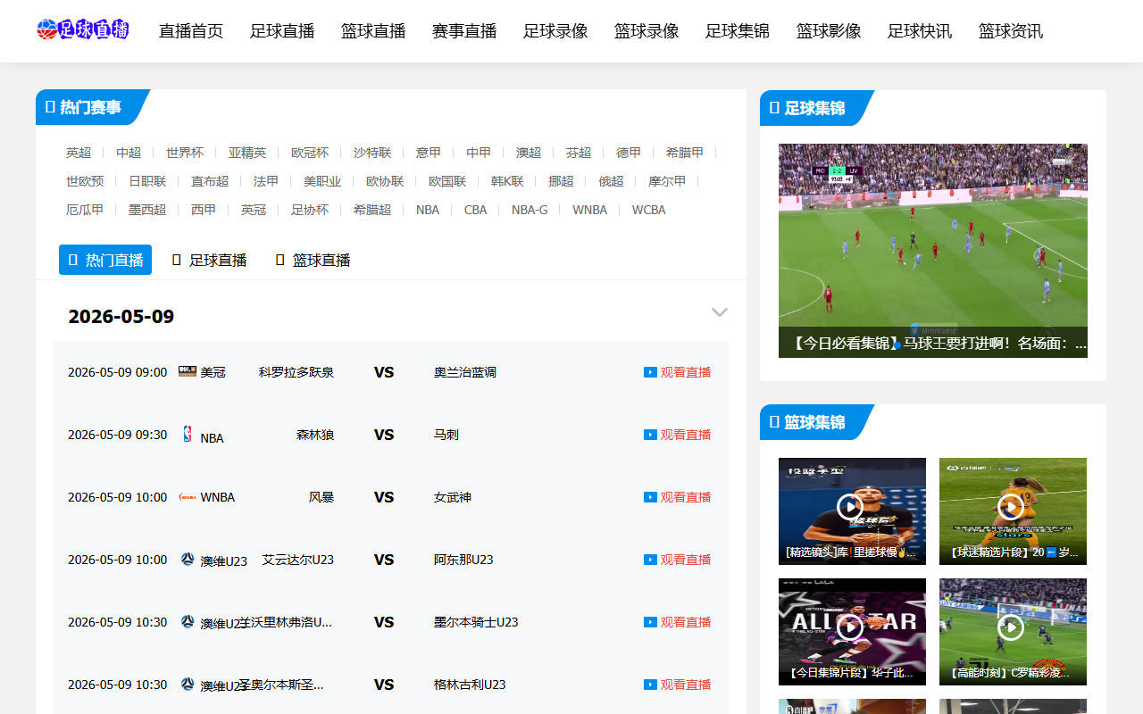This screenshot has width=1143, height=714.
Task: Open the 直播首页 menu item
Action: (x=191, y=31)
